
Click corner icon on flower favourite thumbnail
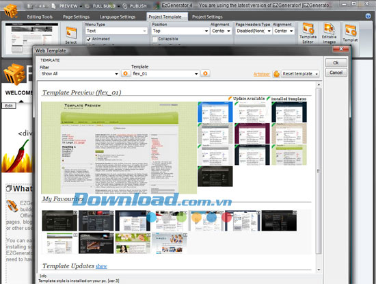(x=148, y=235)
